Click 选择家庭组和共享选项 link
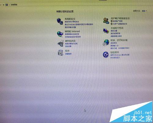The width and height of the screenshot is (153, 123). tap(73, 37)
